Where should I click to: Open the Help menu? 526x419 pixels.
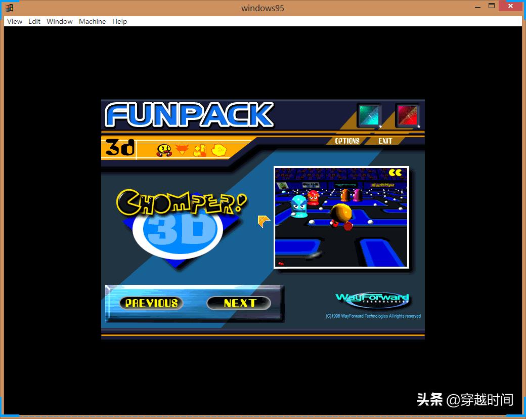119,21
